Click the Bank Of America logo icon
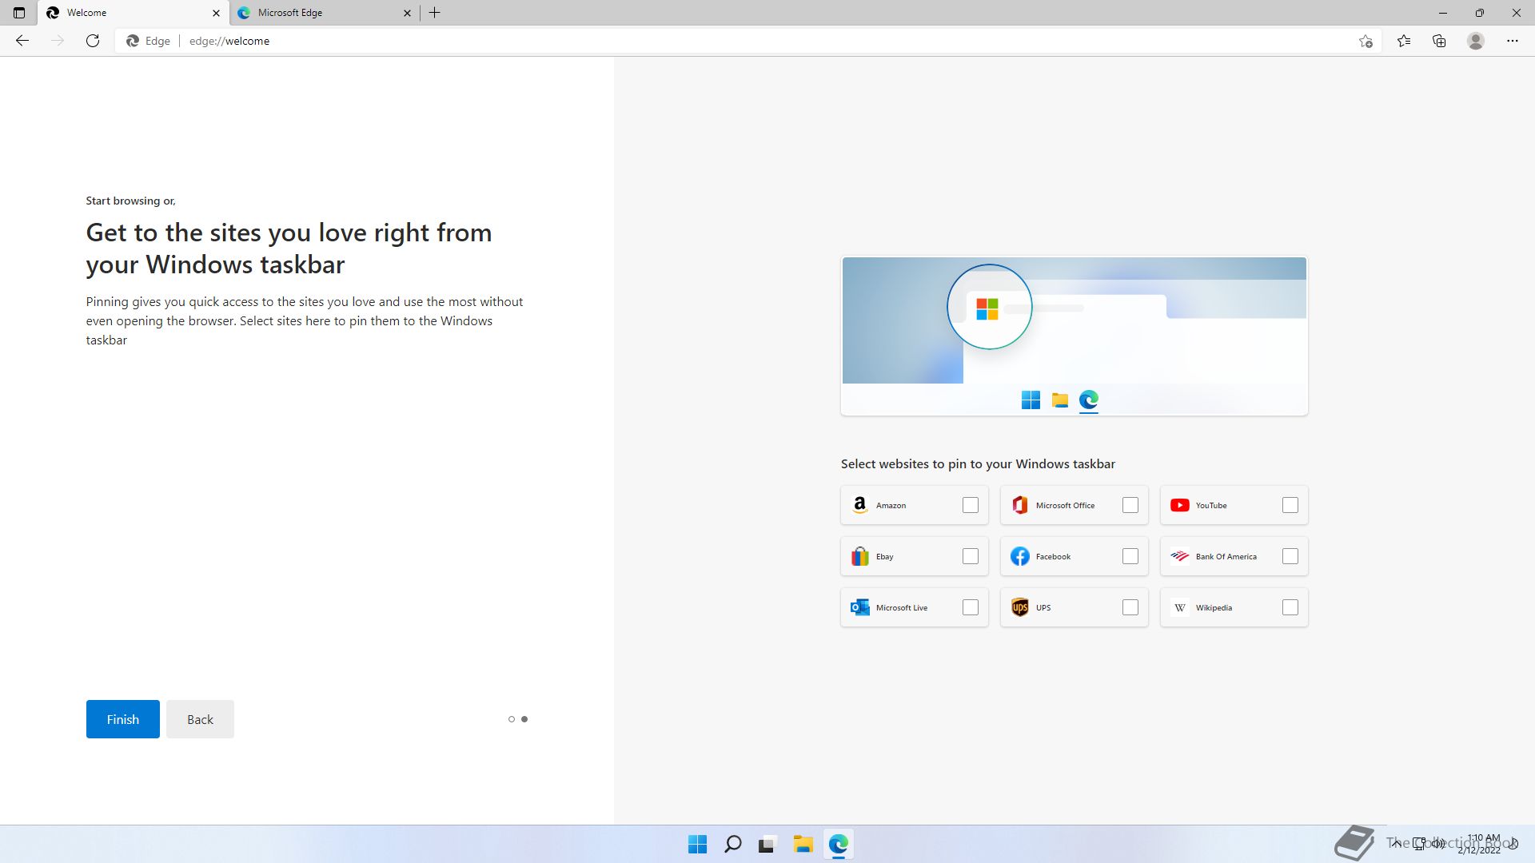The image size is (1535, 863). pyautogui.click(x=1180, y=556)
